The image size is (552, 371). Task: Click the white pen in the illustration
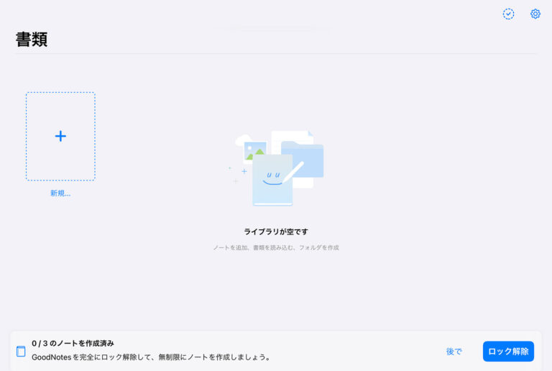(293, 171)
